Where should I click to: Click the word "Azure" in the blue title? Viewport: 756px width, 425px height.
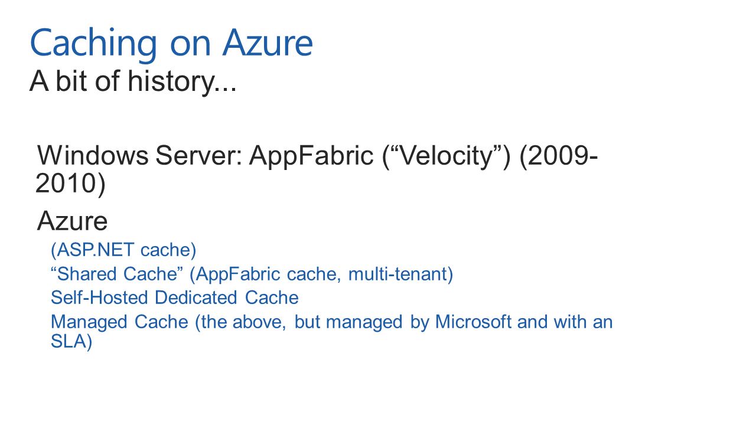268,43
